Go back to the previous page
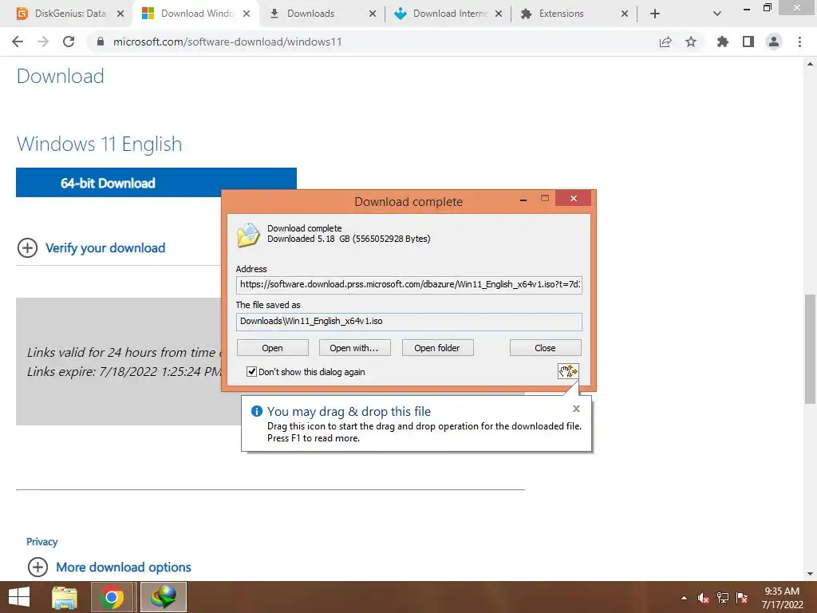The height and width of the screenshot is (613, 817). tap(18, 42)
